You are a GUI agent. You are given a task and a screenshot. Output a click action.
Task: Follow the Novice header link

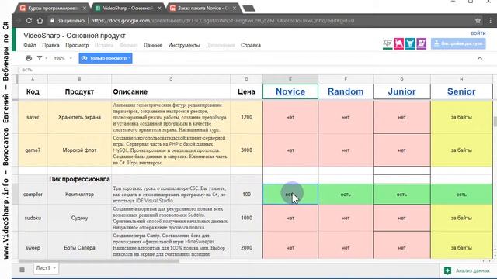click(x=290, y=91)
